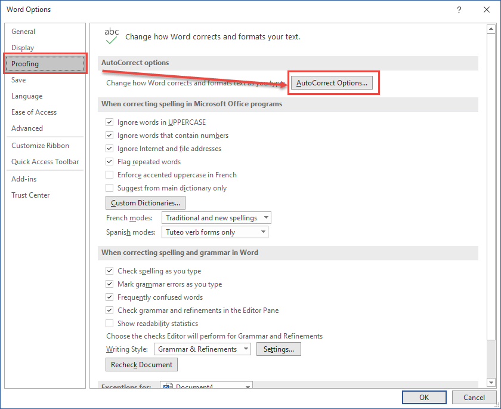This screenshot has height=409, width=501.
Task: Go to Trust Center
Action: (x=30, y=195)
